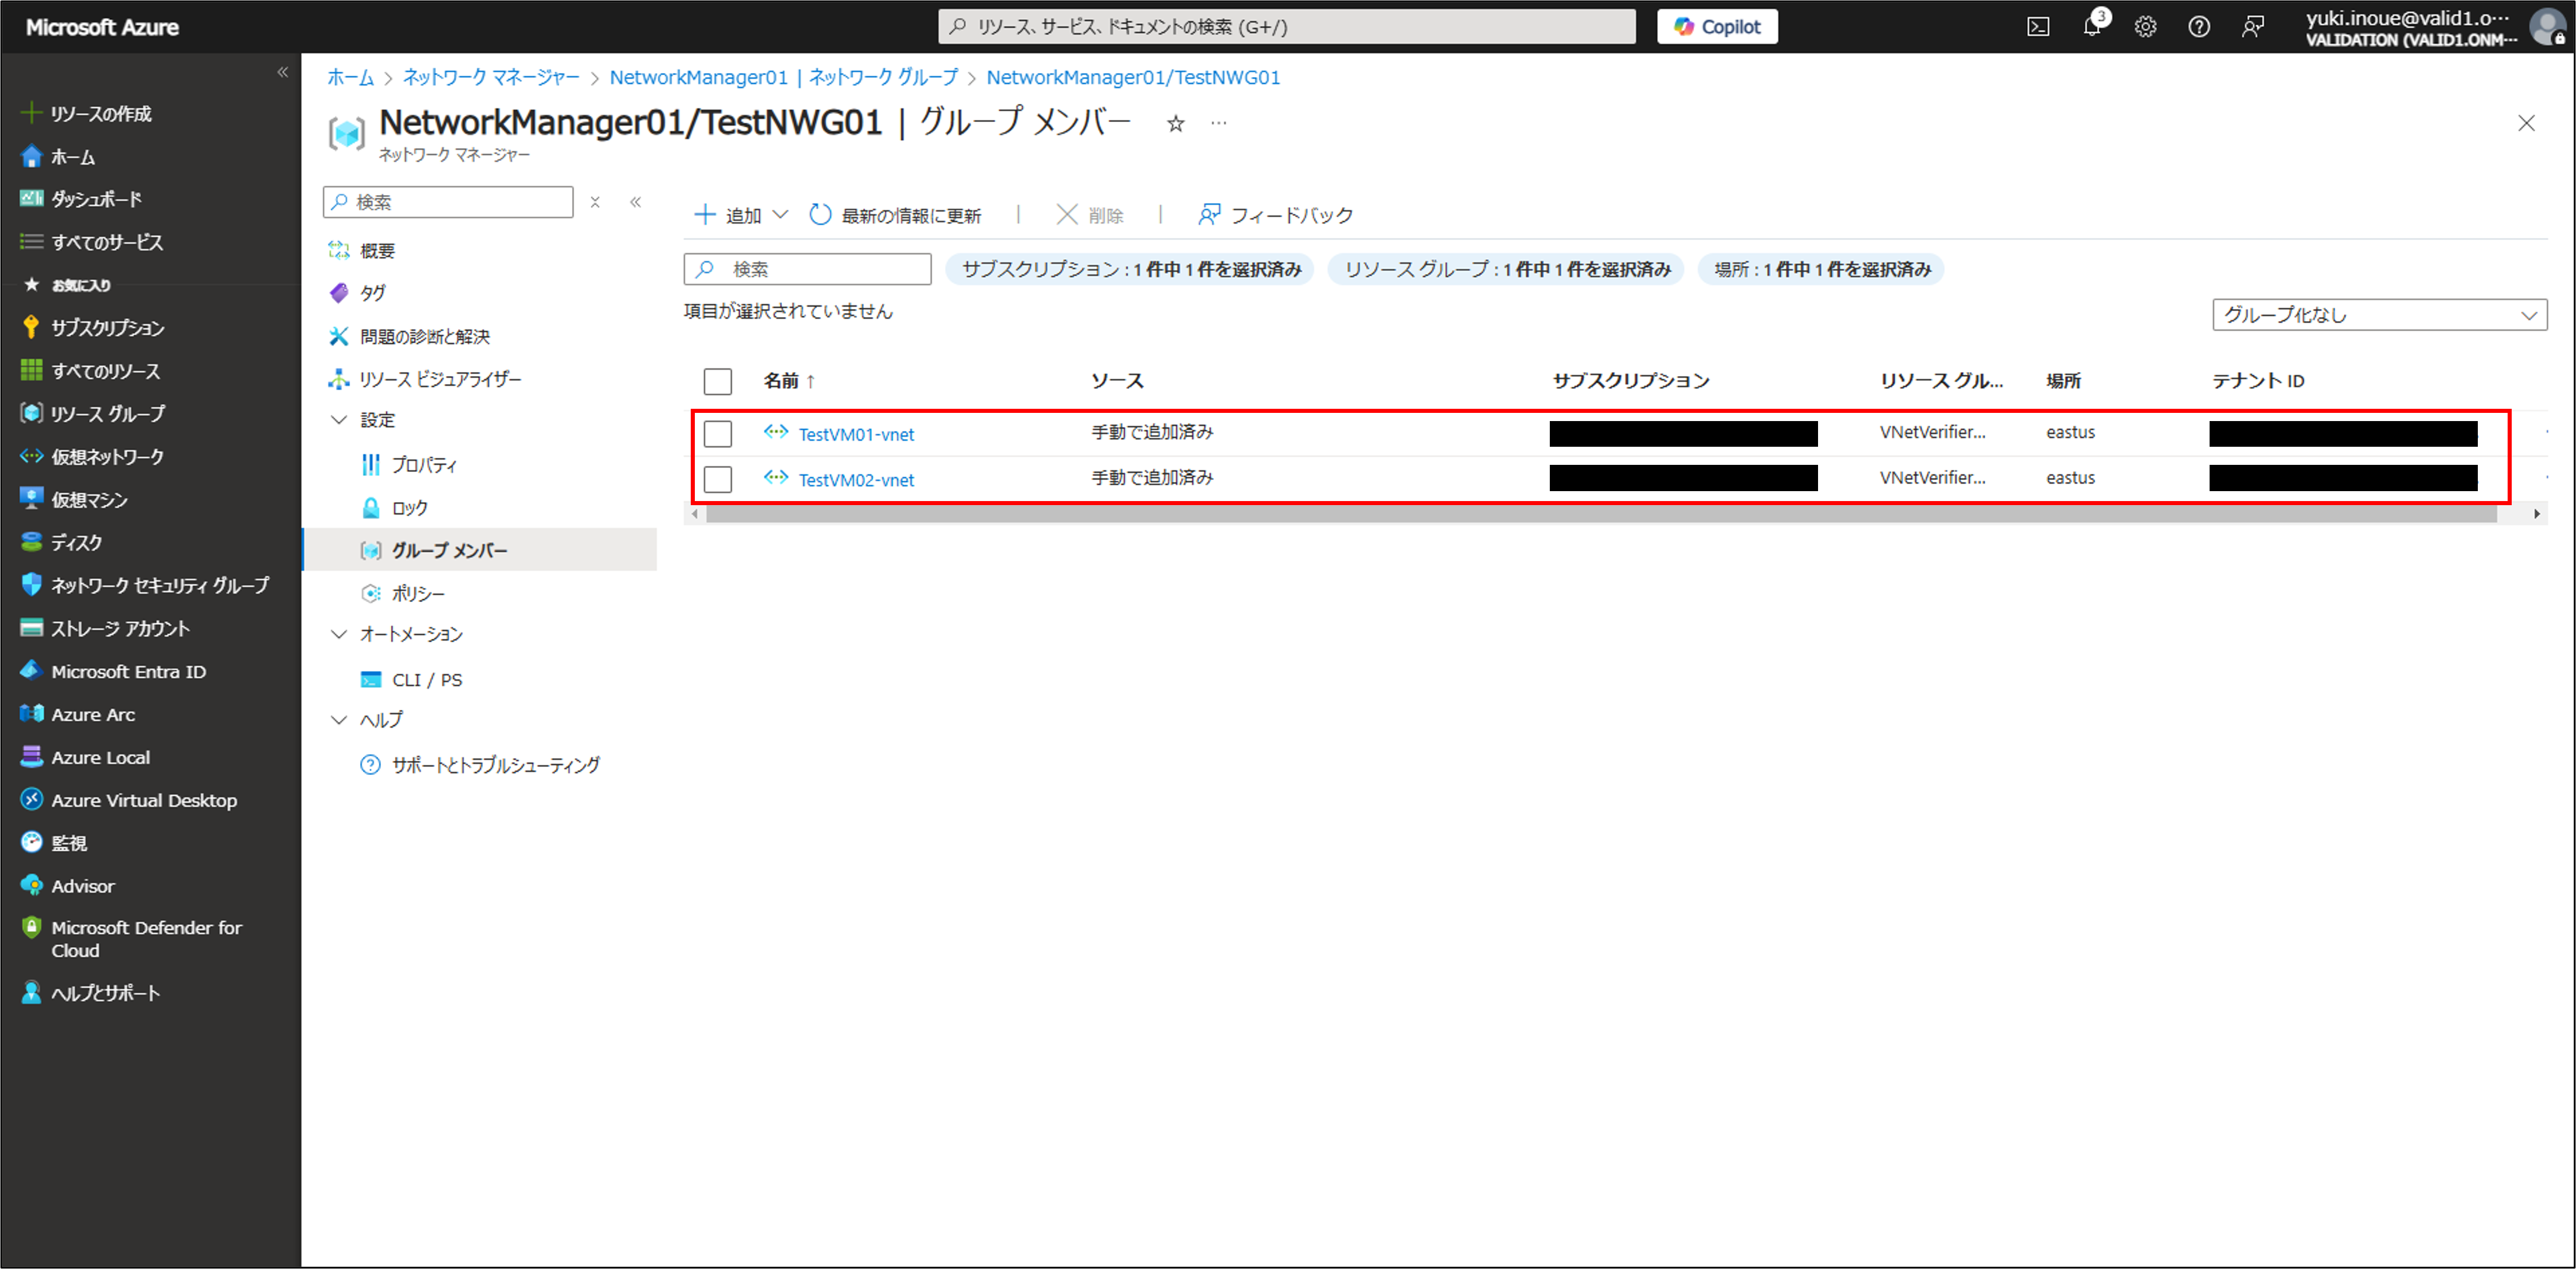This screenshot has width=2576, height=1269.
Task: Collapse the ヘルプ section
Action: [339, 721]
